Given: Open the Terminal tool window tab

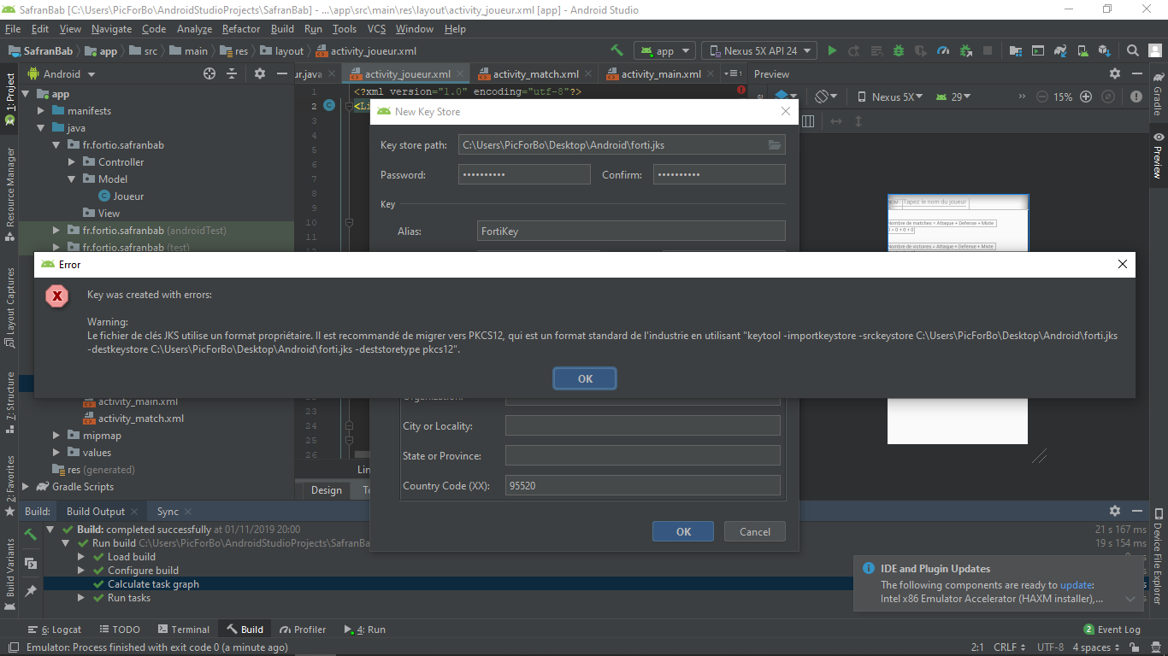Looking at the screenshot, I should pyautogui.click(x=182, y=630).
